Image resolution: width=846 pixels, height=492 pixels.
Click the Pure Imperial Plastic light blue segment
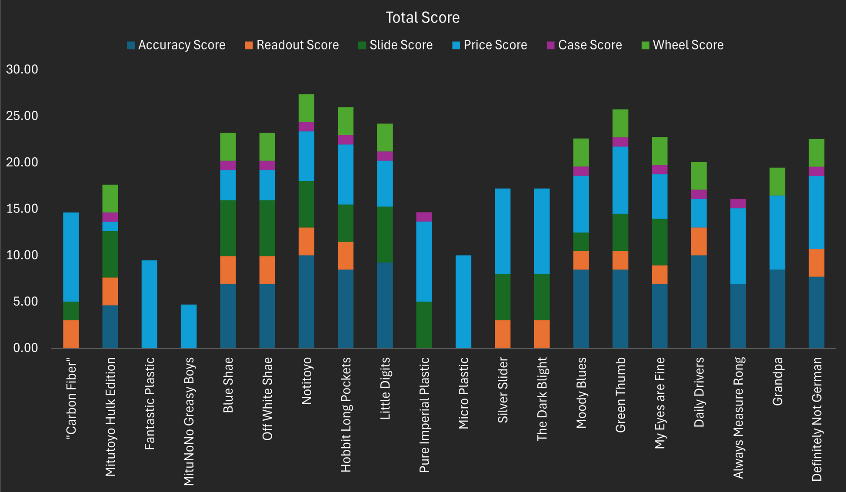(424, 261)
